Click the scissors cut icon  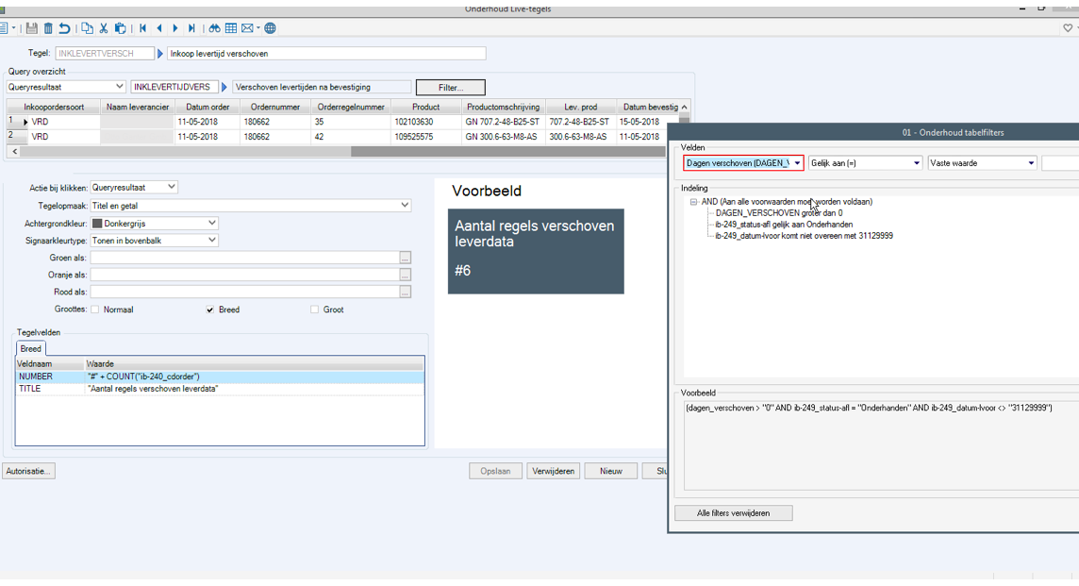pyautogui.click(x=104, y=28)
